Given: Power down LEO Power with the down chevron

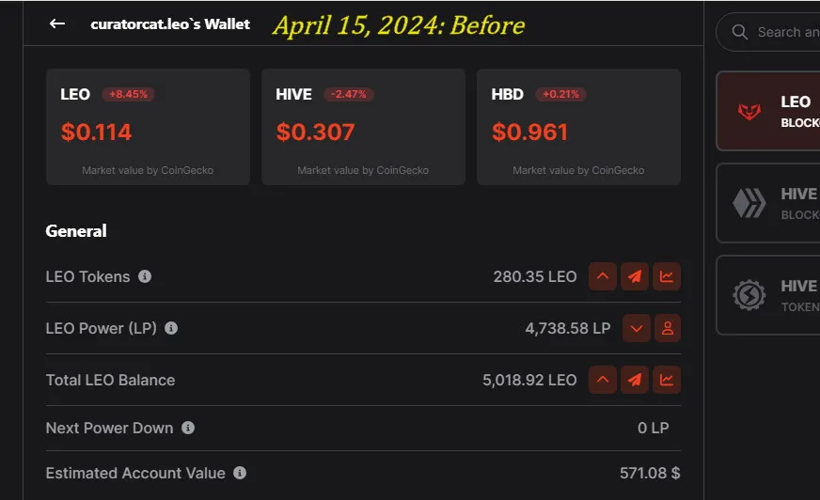Looking at the screenshot, I should (637, 328).
